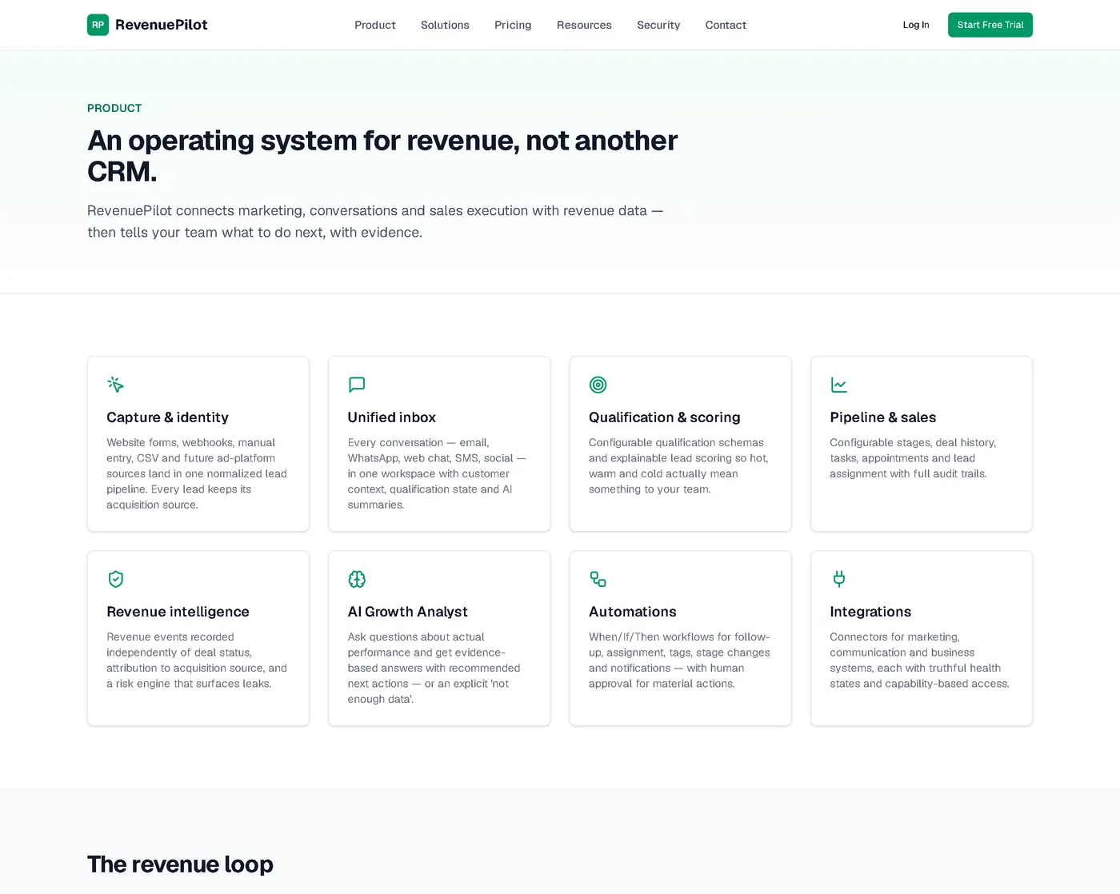
Task: Click the Connectors for marketing description
Action: (x=919, y=661)
